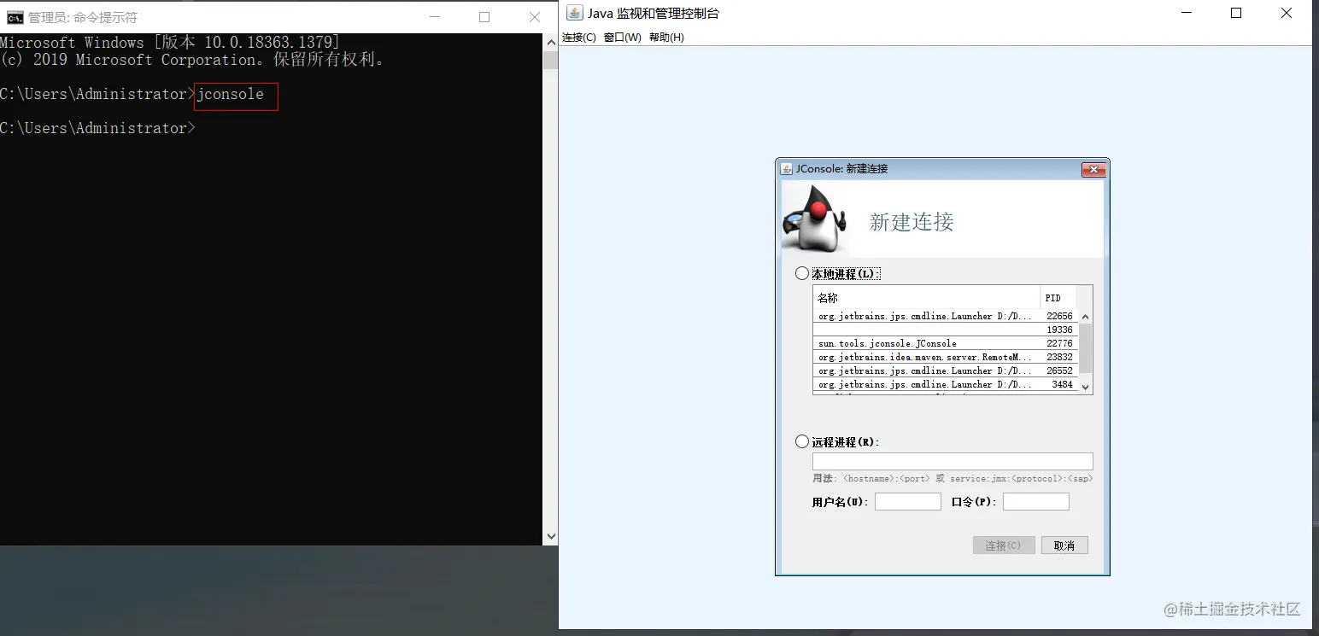Select the unnamed process with PID 19336
The image size is (1319, 636).
(946, 330)
